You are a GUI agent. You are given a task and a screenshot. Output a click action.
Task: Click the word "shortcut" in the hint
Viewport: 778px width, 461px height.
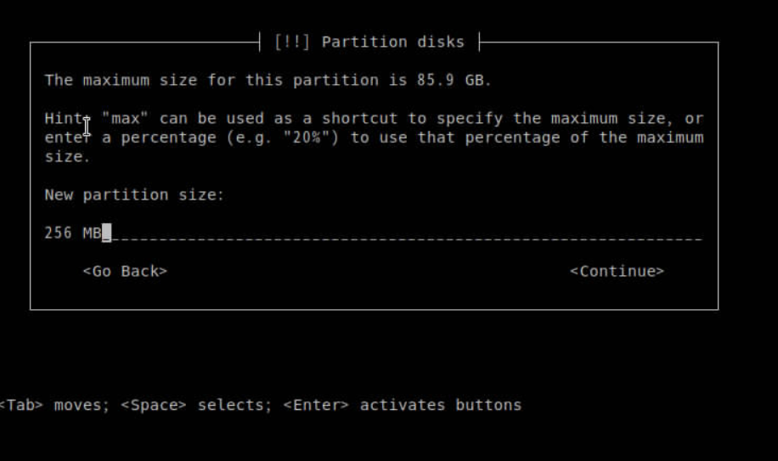pyautogui.click(x=359, y=119)
